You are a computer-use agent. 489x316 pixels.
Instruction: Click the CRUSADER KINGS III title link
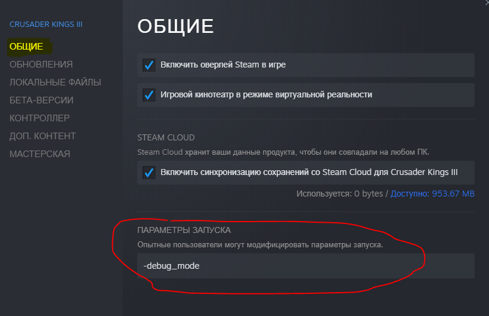pos(46,24)
